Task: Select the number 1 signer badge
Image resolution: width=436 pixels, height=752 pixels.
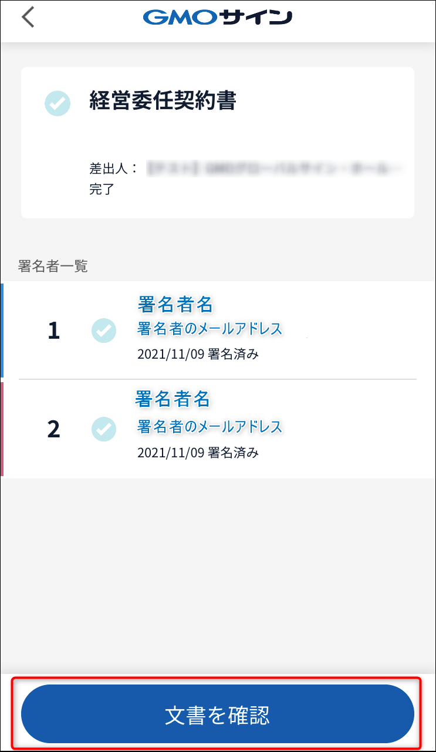Action: tap(53, 331)
